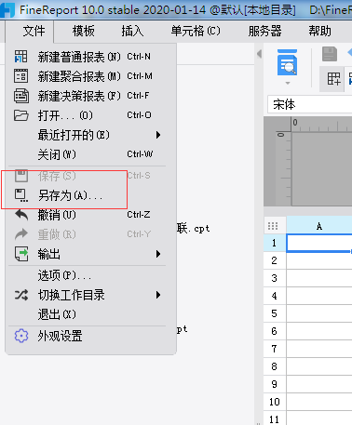Click the 外观设置 gear icon

[x=21, y=336]
